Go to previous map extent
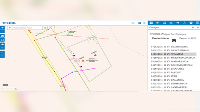 2,44
